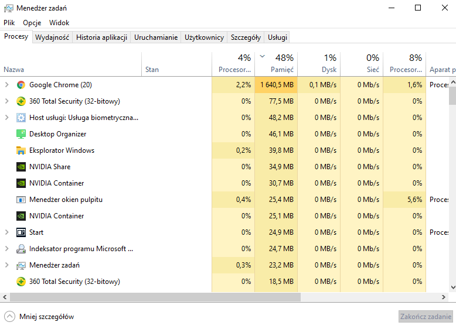The width and height of the screenshot is (456, 329).
Task: Click the vertical scrollbar thumb
Action: [453, 95]
